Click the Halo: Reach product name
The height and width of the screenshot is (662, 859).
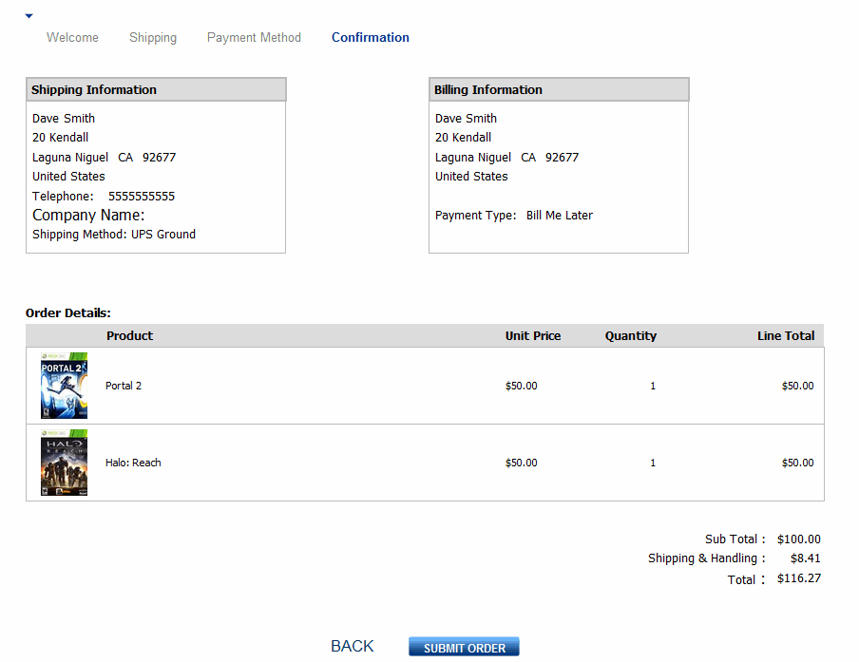tap(133, 463)
